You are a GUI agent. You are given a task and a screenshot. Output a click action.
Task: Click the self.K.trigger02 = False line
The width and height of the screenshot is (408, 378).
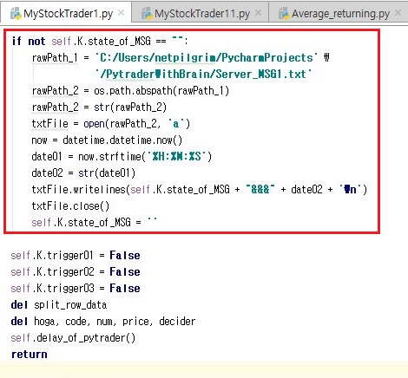76,272
